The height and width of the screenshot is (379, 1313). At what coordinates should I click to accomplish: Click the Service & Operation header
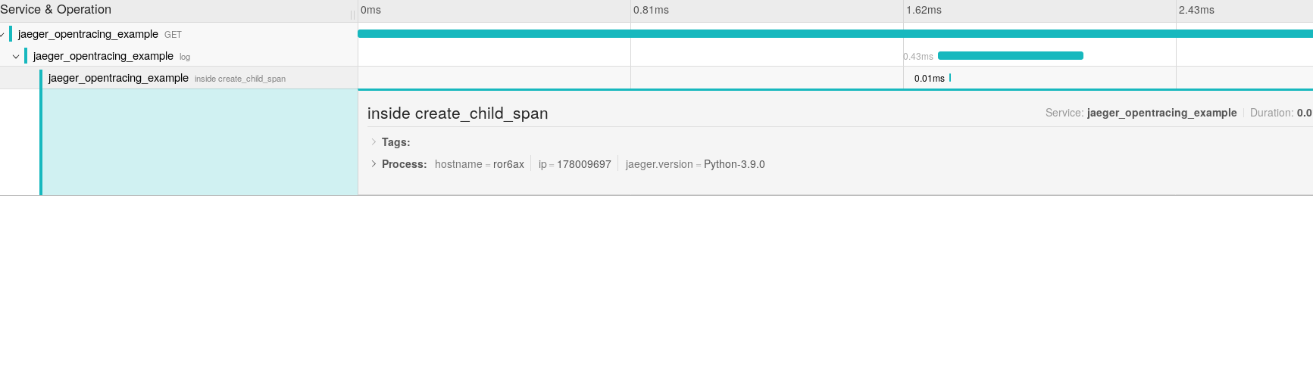[55, 10]
